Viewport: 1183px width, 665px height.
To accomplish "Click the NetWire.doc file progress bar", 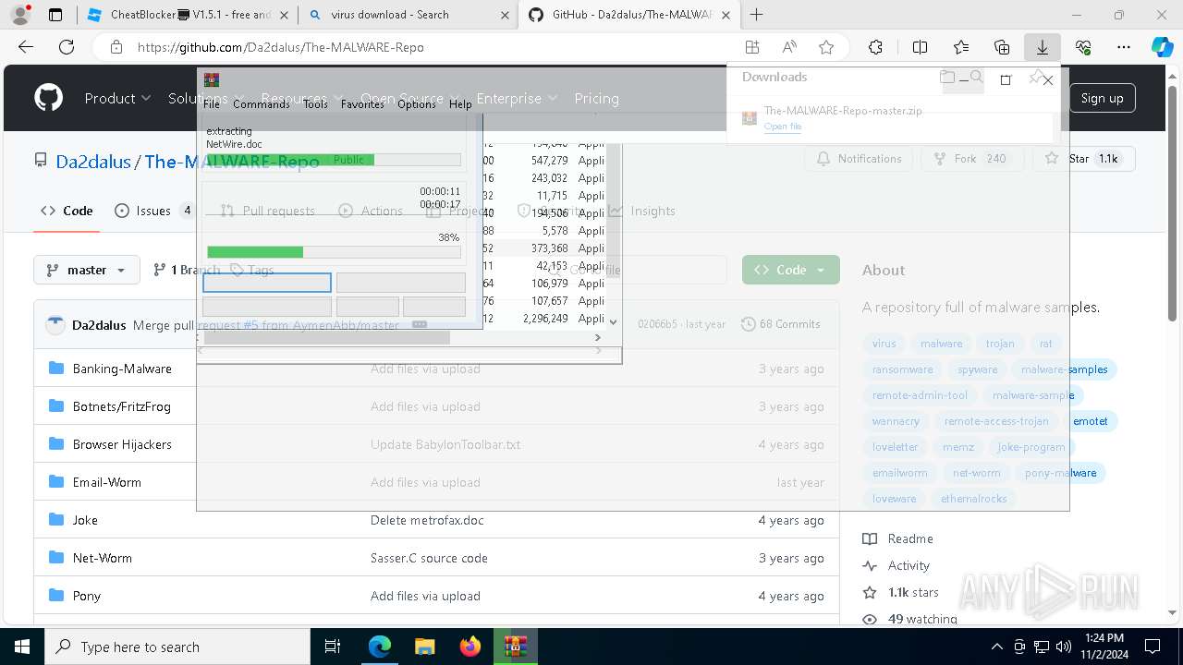I will (334, 160).
